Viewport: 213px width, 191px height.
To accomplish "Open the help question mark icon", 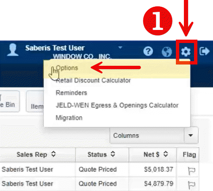I will point(148,51).
